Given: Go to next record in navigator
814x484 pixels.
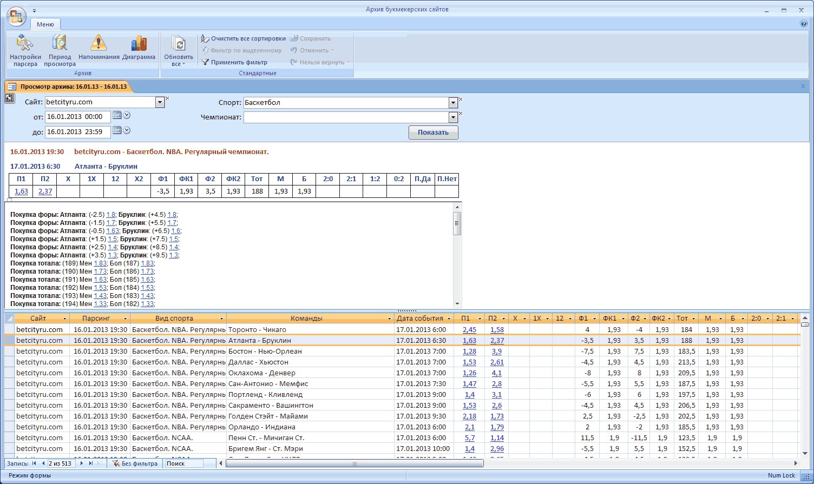Looking at the screenshot, I should coord(82,463).
